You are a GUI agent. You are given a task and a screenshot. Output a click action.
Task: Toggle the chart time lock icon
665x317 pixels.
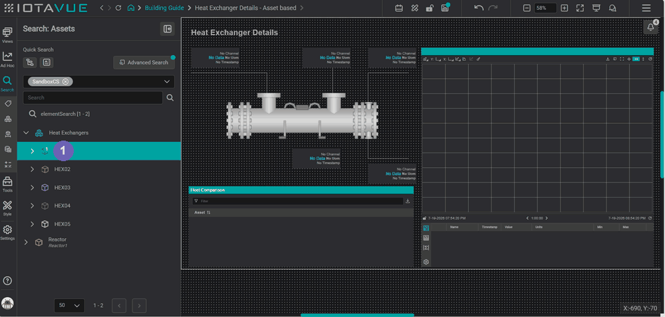point(424,218)
